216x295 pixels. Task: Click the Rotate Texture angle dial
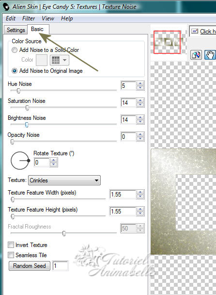(20, 161)
